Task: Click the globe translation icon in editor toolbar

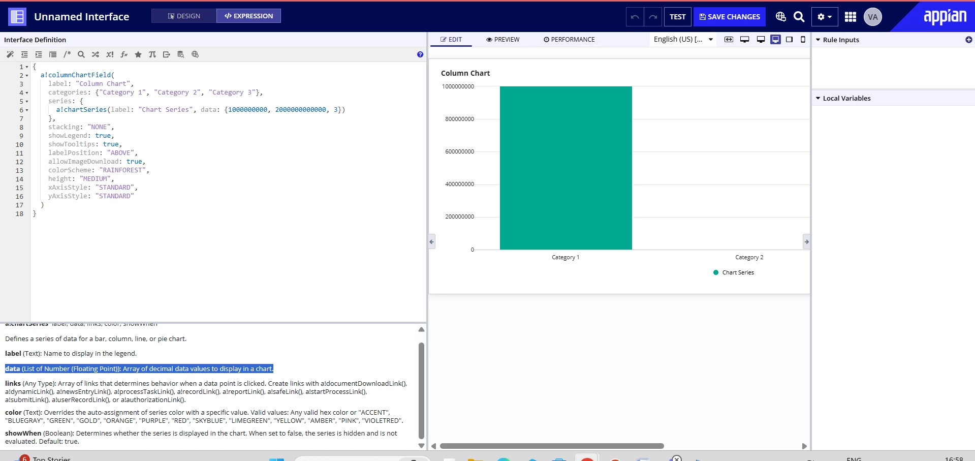Action: pos(195,54)
